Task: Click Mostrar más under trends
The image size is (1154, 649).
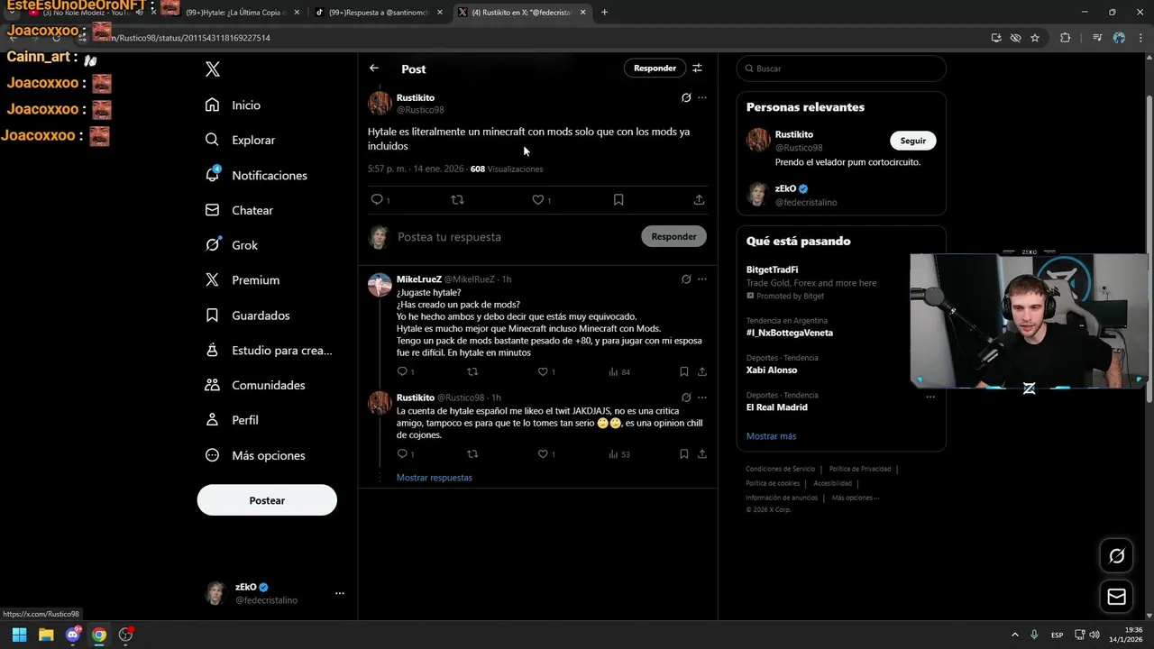Action: coord(771,436)
